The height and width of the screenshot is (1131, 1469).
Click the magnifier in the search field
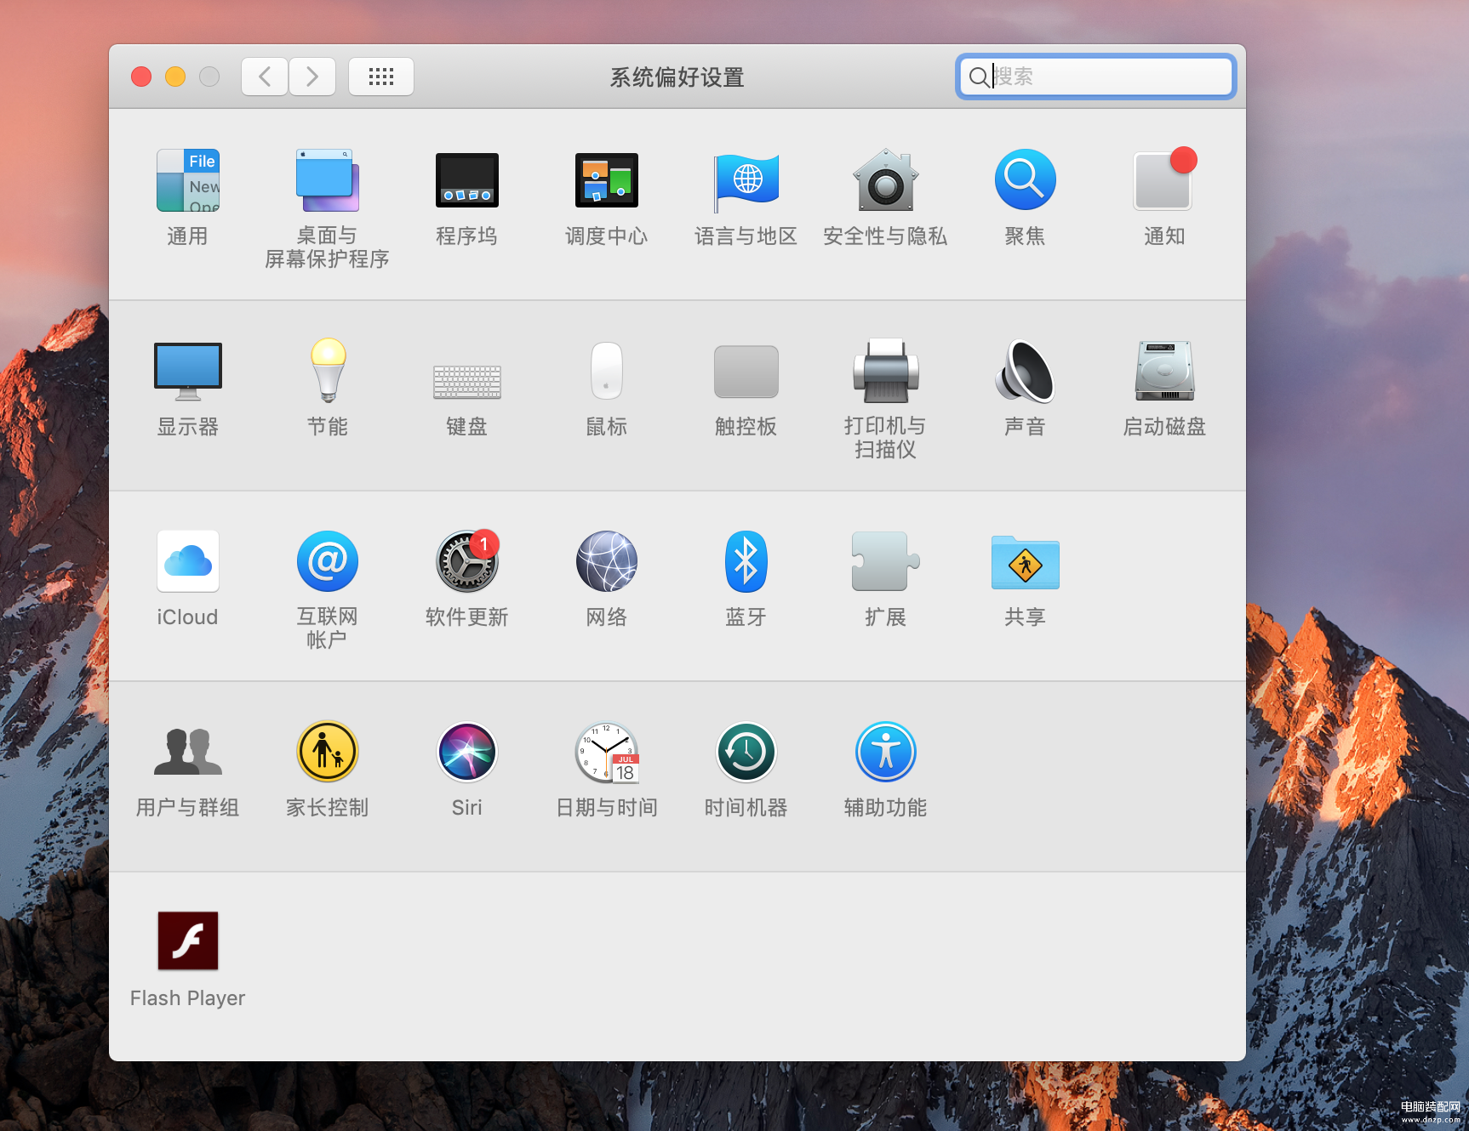click(980, 77)
